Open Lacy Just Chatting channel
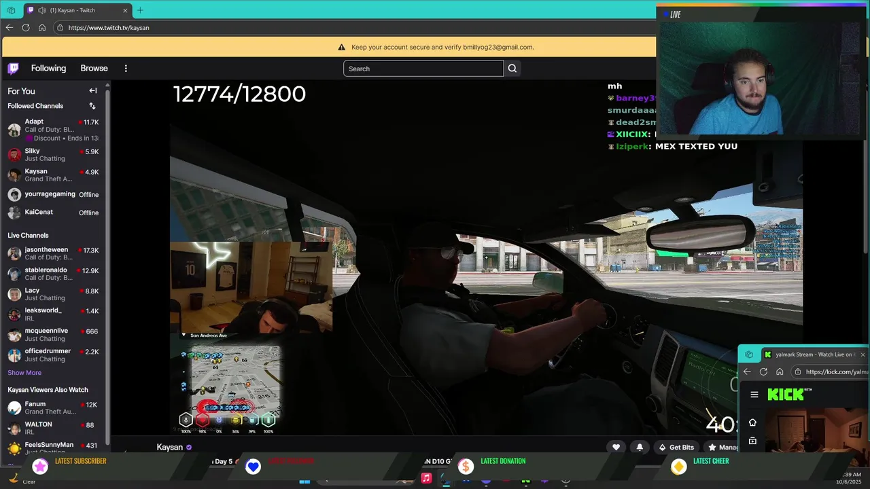The width and height of the screenshot is (870, 489). click(54, 294)
